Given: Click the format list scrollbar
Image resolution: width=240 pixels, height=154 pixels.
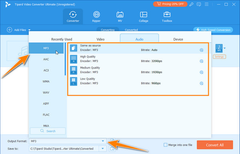Looking at the screenshot, I should 65,59.
